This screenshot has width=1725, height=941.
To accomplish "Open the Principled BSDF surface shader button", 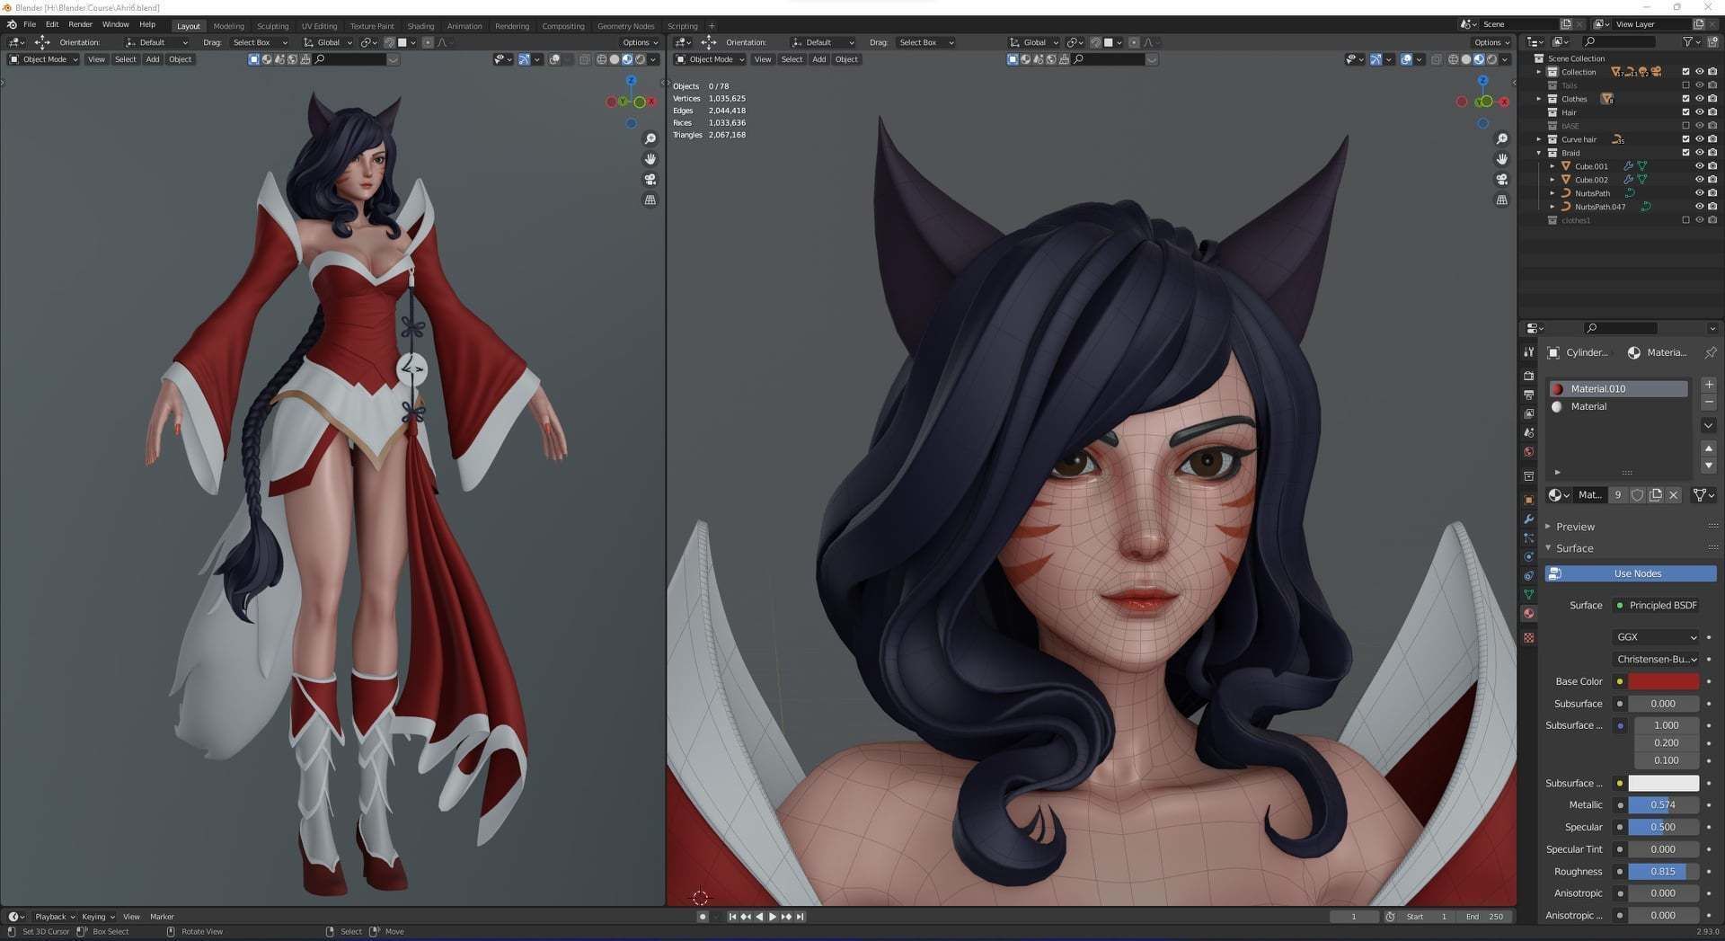I will coord(1656,606).
